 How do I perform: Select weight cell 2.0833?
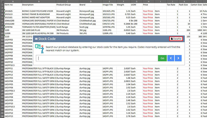[x=123, y=81]
